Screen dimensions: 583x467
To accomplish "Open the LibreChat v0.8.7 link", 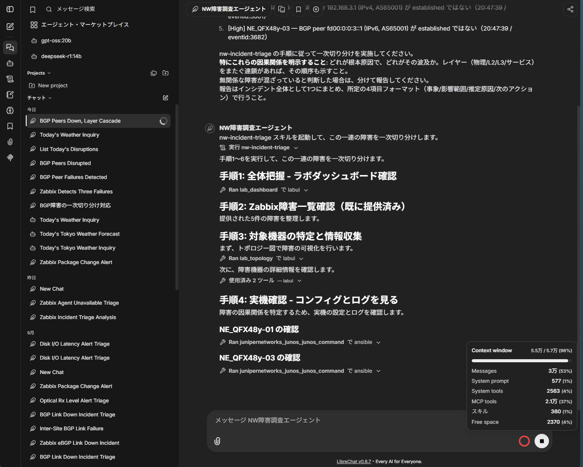I will tap(353, 461).
